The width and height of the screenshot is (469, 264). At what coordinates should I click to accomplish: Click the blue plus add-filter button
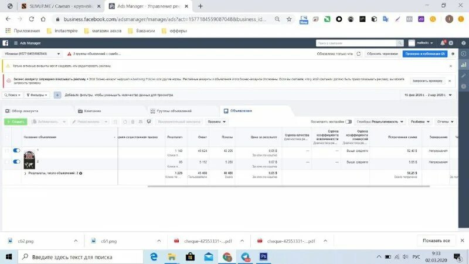tap(57, 95)
